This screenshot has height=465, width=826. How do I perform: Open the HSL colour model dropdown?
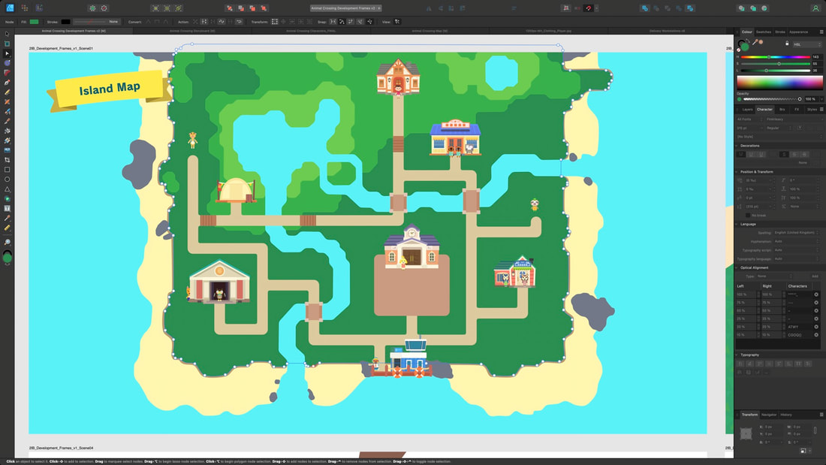tap(806, 44)
